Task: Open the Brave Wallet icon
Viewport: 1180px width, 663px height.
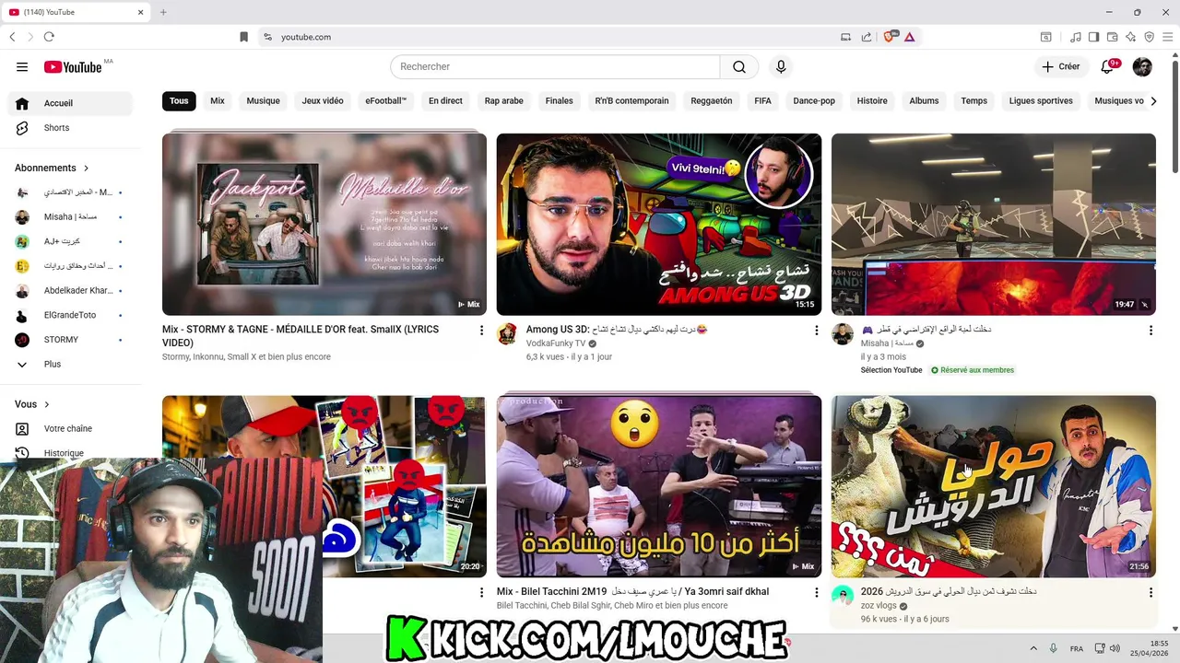Action: click(x=1112, y=37)
